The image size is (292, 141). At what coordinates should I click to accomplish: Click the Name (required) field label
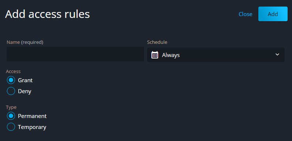point(25,42)
